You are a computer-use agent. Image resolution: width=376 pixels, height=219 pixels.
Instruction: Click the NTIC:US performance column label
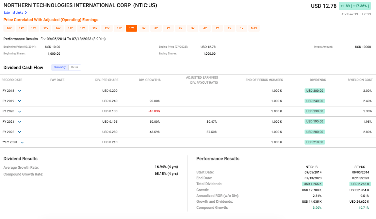[311, 167]
